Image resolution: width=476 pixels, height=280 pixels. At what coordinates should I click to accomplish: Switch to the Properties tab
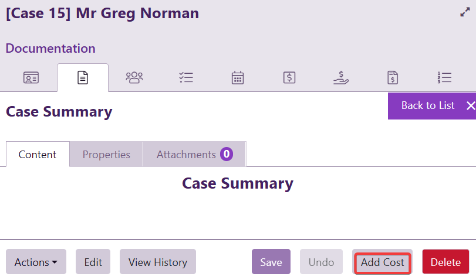click(x=106, y=155)
